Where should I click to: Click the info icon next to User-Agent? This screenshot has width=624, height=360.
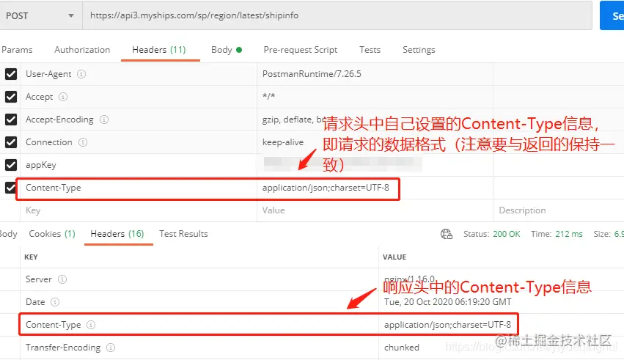81,74
